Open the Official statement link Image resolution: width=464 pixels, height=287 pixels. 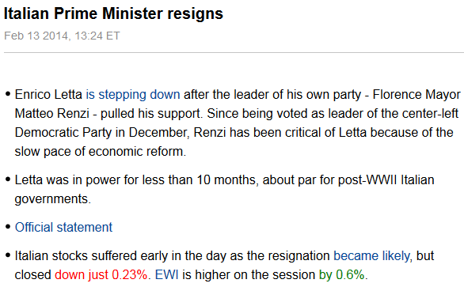[x=63, y=227]
